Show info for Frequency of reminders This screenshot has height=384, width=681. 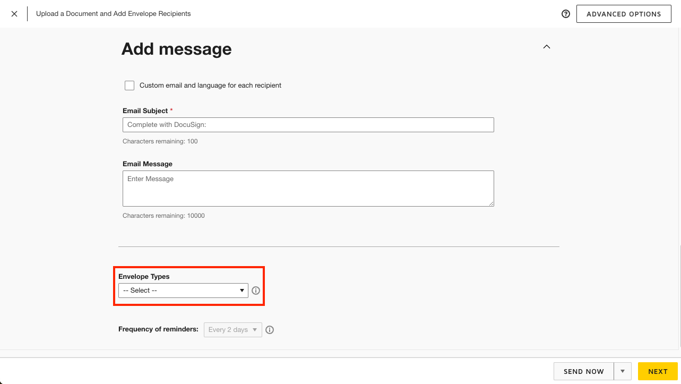[x=270, y=330]
